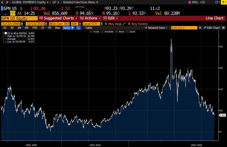The image size is (227, 147).
Task: Select the Annotate tool
Action: click(x=107, y=32)
